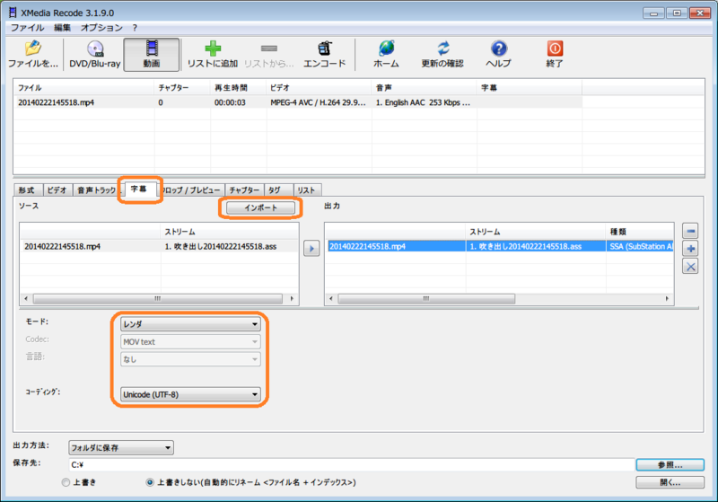Select highlighted output row 20140222145518.mp4

coord(500,246)
